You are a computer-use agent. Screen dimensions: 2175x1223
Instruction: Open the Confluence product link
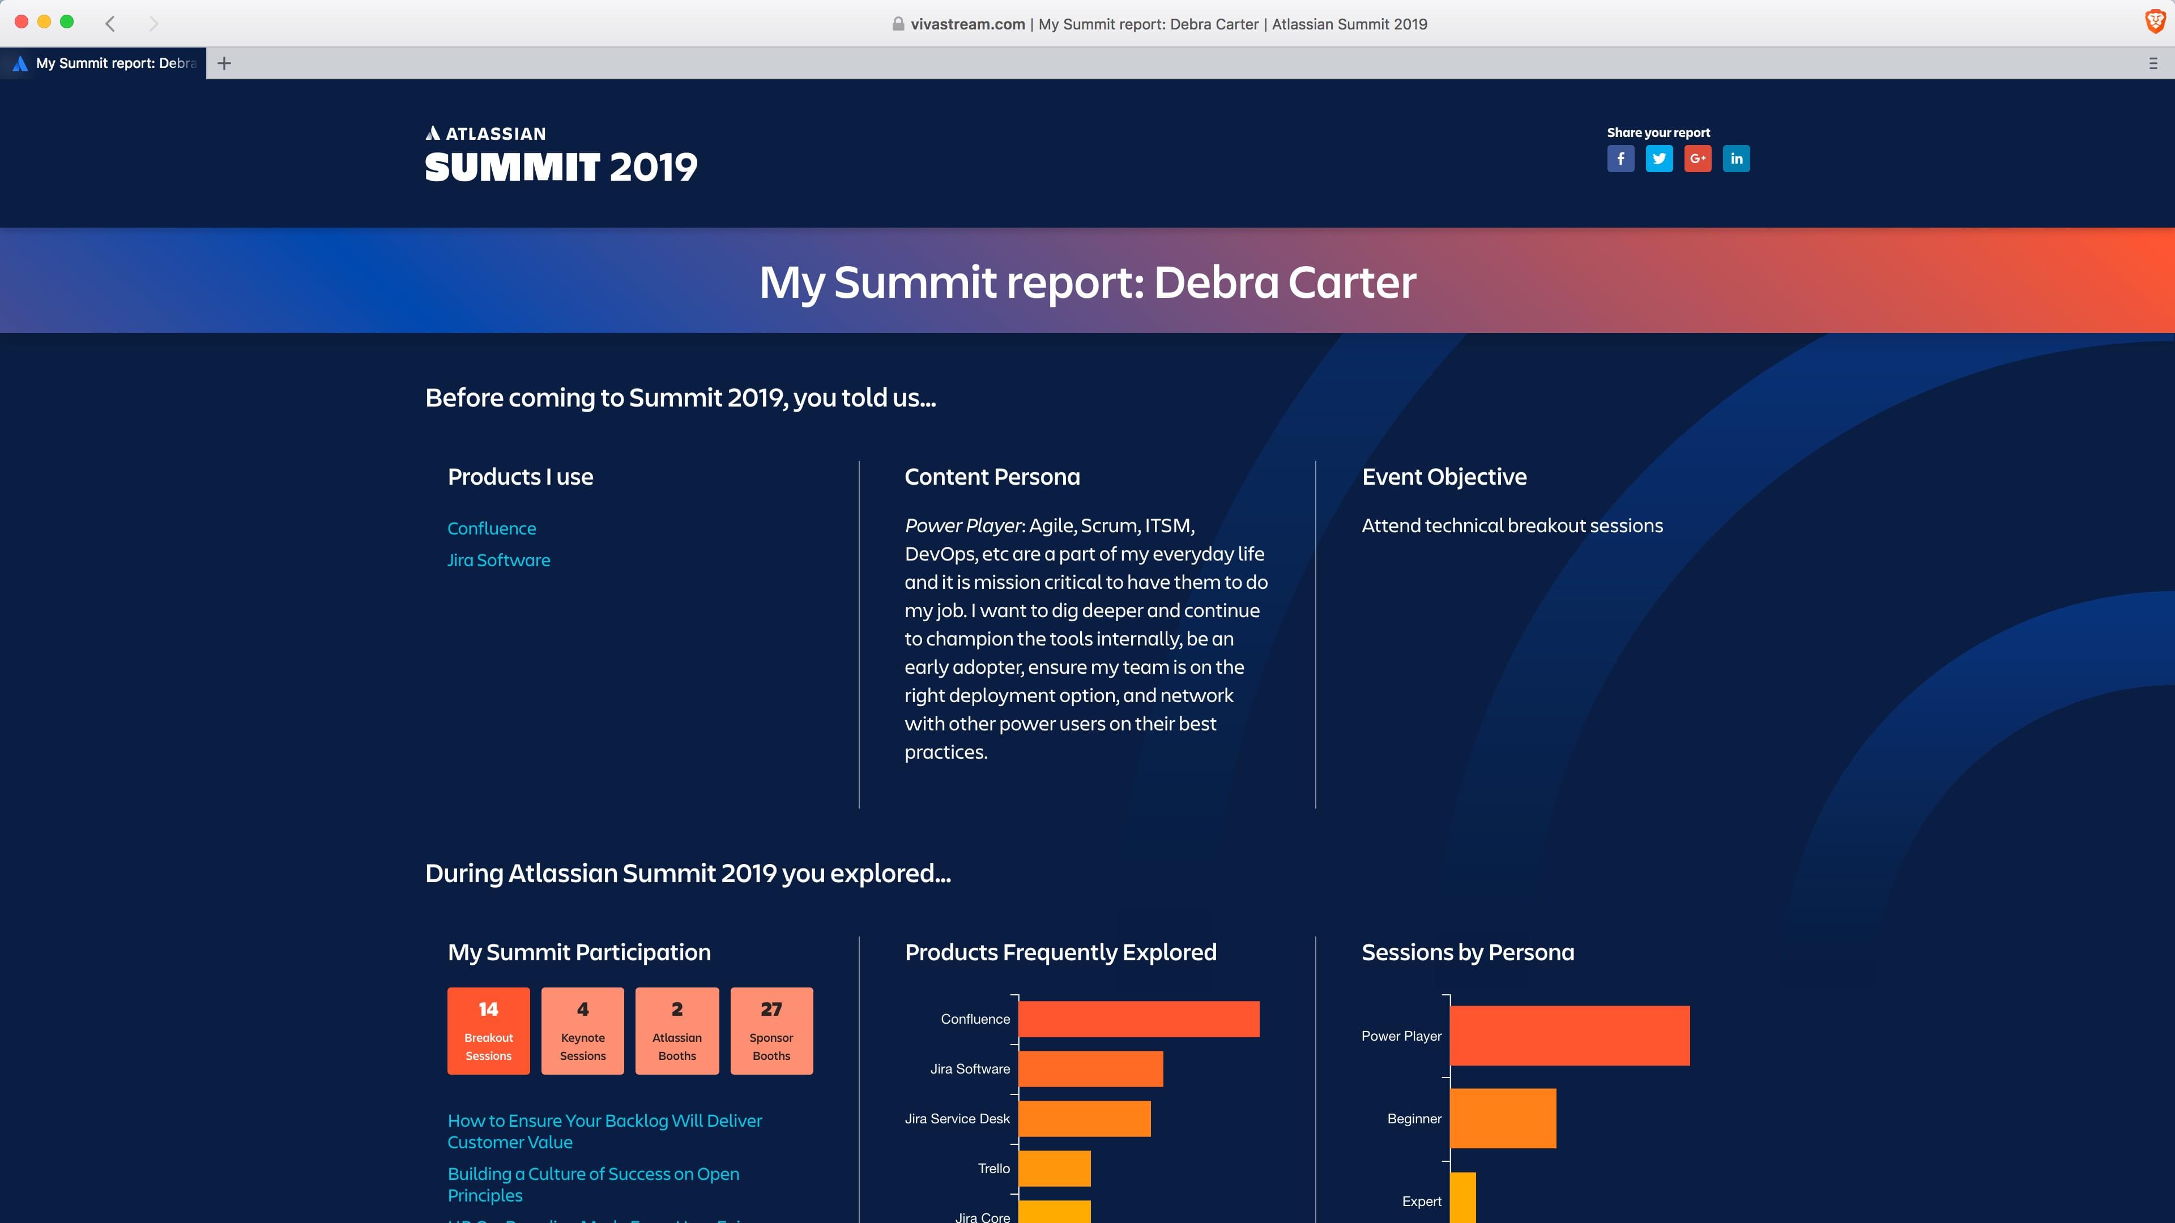coord(492,528)
